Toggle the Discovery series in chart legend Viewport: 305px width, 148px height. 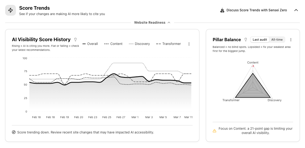(139, 44)
